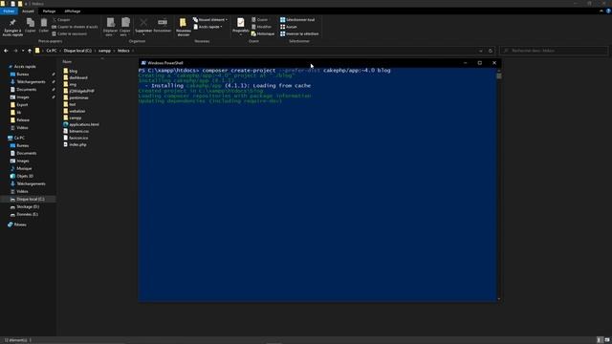
Task: Open Historique from the ribbon
Action: (x=263, y=34)
